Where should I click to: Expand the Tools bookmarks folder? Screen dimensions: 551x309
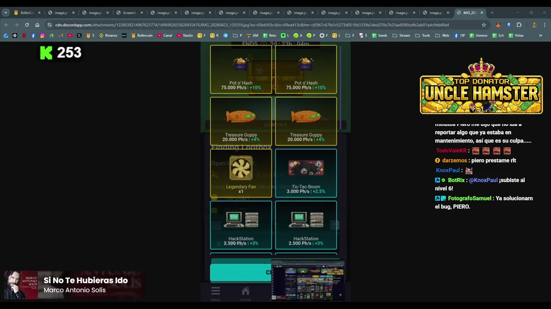coord(422,36)
